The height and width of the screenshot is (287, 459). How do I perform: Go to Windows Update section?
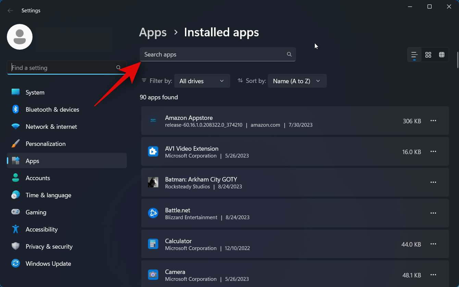pyautogui.click(x=48, y=264)
